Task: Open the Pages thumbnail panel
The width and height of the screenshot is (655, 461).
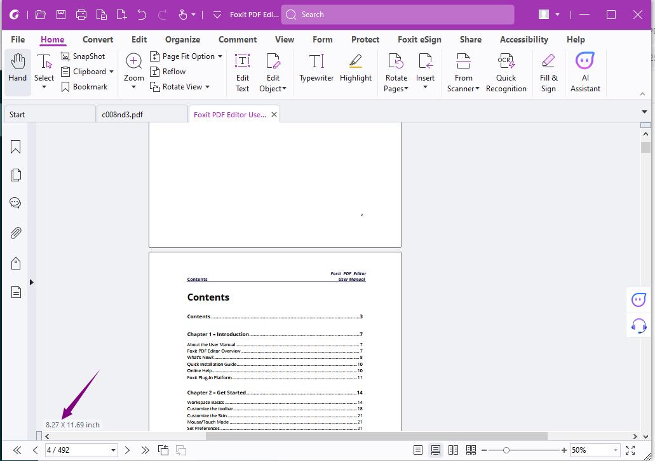Action: click(x=15, y=175)
